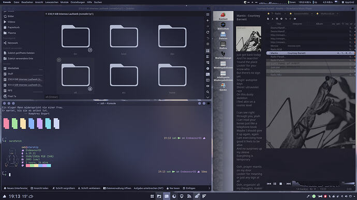Open the AppGrid in top panel
This screenshot has height=200, width=357.
coord(348,2)
